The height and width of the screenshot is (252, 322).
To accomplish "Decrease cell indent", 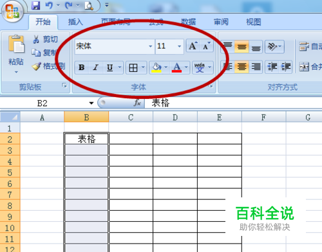I will [x=272, y=67].
